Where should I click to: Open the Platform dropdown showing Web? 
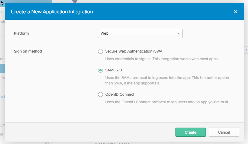pos(140,33)
